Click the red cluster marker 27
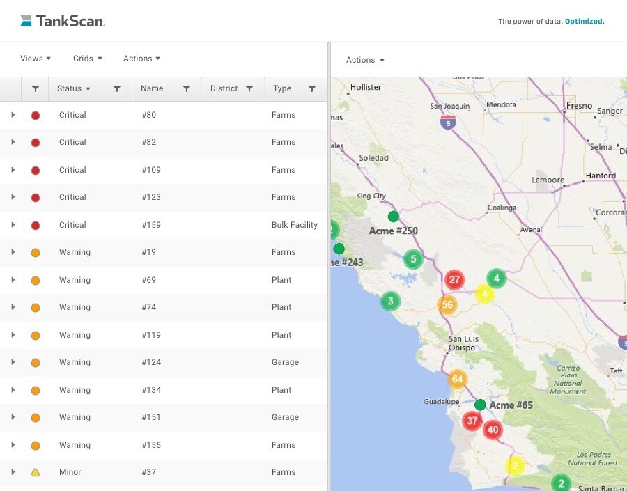The height and width of the screenshot is (491, 627). [x=454, y=280]
